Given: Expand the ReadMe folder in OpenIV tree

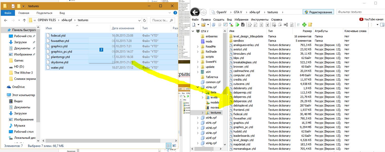Looking at the screenshot, I should click(x=198, y=47).
